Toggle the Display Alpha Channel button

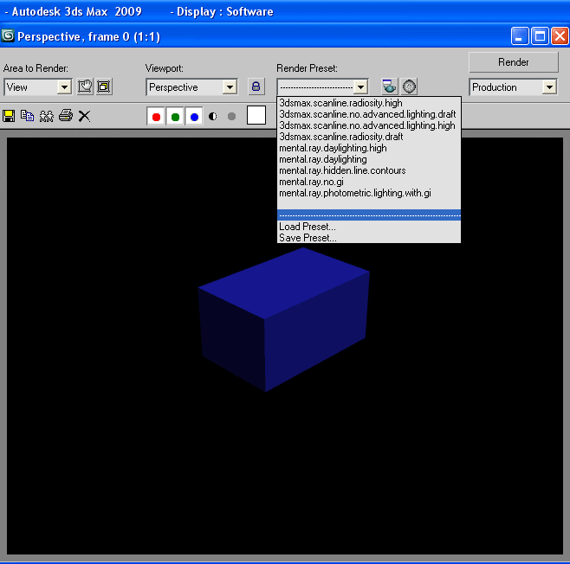point(212,117)
